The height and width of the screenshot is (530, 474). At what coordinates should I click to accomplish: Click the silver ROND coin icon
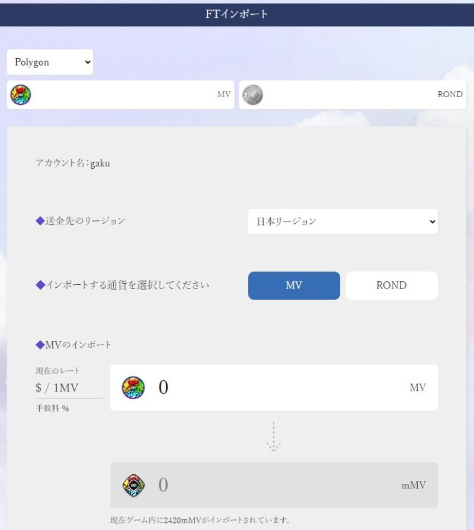252,95
